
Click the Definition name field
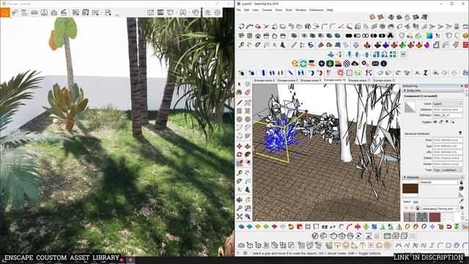(448, 115)
